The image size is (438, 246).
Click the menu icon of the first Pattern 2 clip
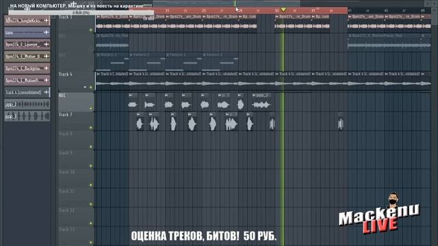coord(99,55)
